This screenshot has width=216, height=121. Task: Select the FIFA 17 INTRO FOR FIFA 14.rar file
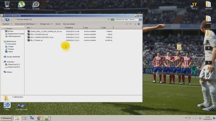pos(40,37)
